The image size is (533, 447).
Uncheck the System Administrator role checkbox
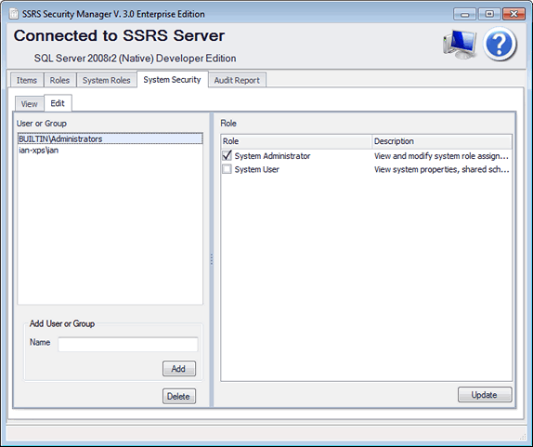(227, 156)
